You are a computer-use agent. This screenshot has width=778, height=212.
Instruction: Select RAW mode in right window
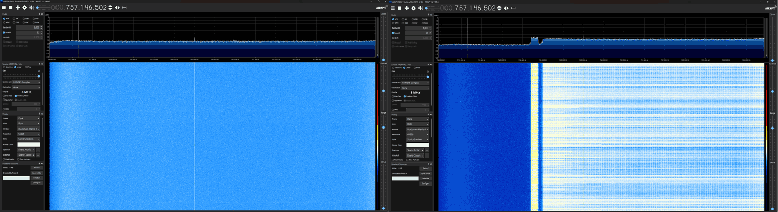tap(425, 23)
